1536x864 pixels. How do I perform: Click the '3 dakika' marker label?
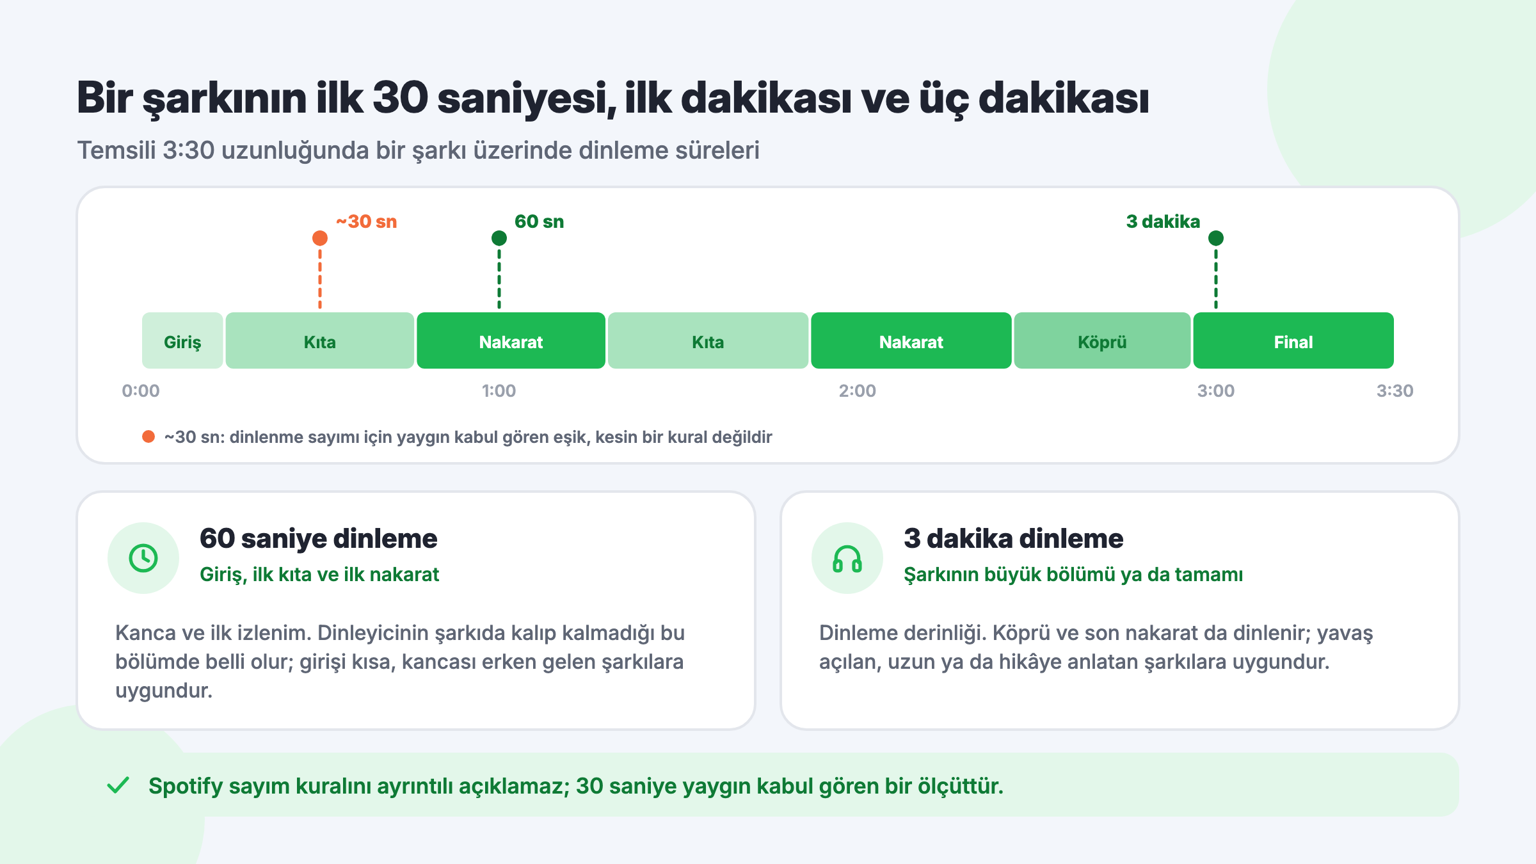[x=1163, y=221]
